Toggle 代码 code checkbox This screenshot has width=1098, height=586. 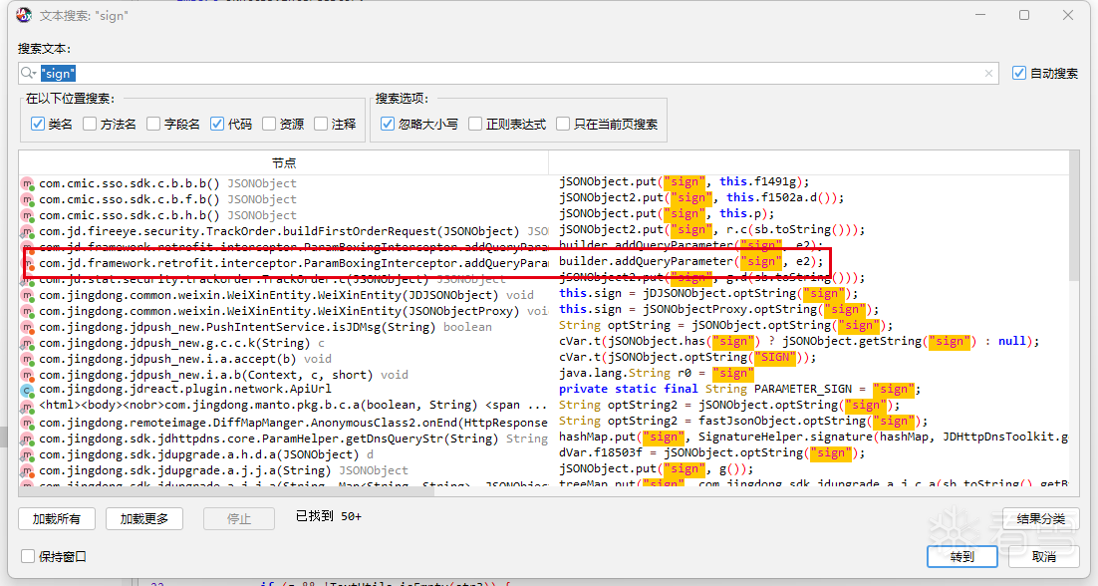(217, 124)
